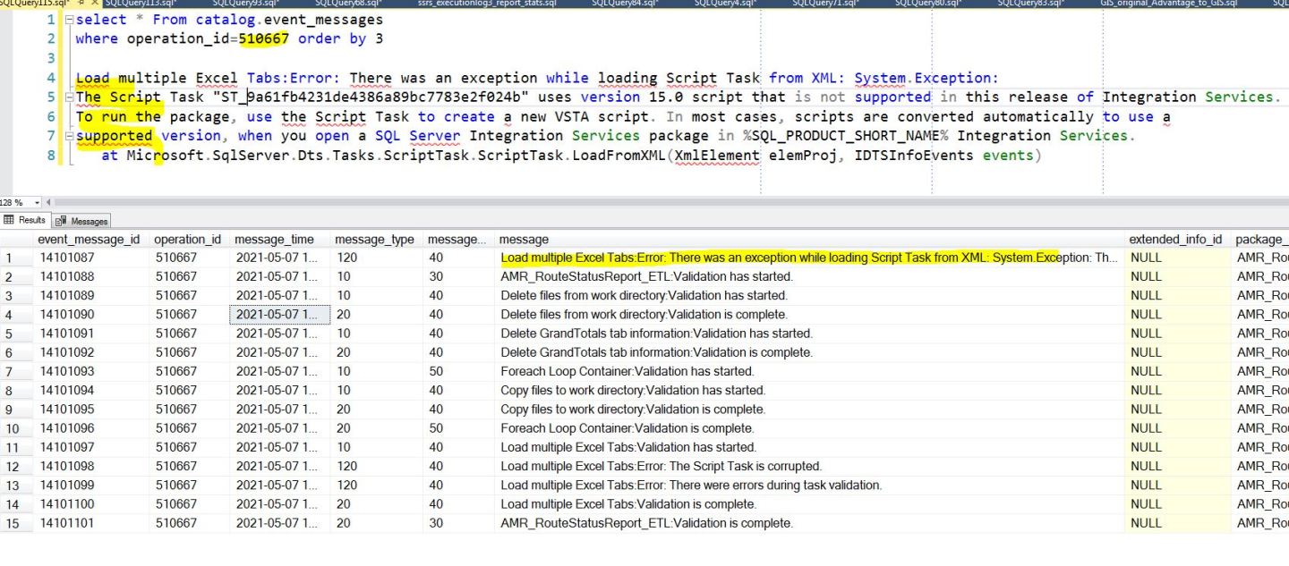This screenshot has width=1289, height=566.
Task: Click message 'Delete GrandTotals tab information:Validation is complete.'
Action: tap(656, 352)
